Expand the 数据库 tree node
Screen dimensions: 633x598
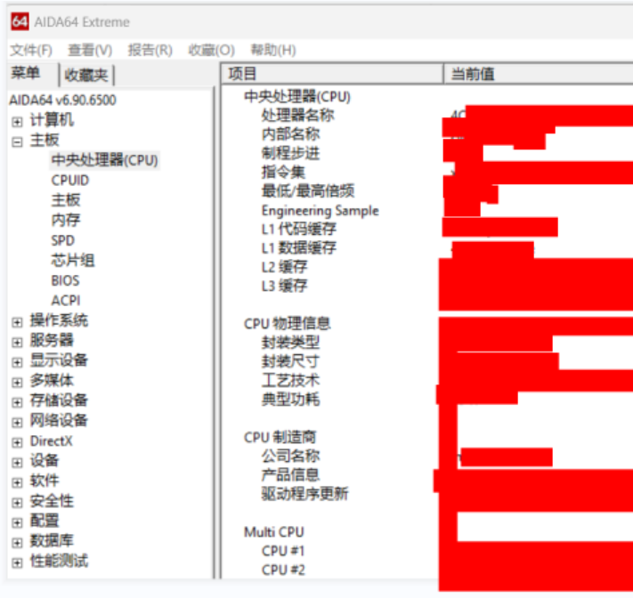pos(17,543)
